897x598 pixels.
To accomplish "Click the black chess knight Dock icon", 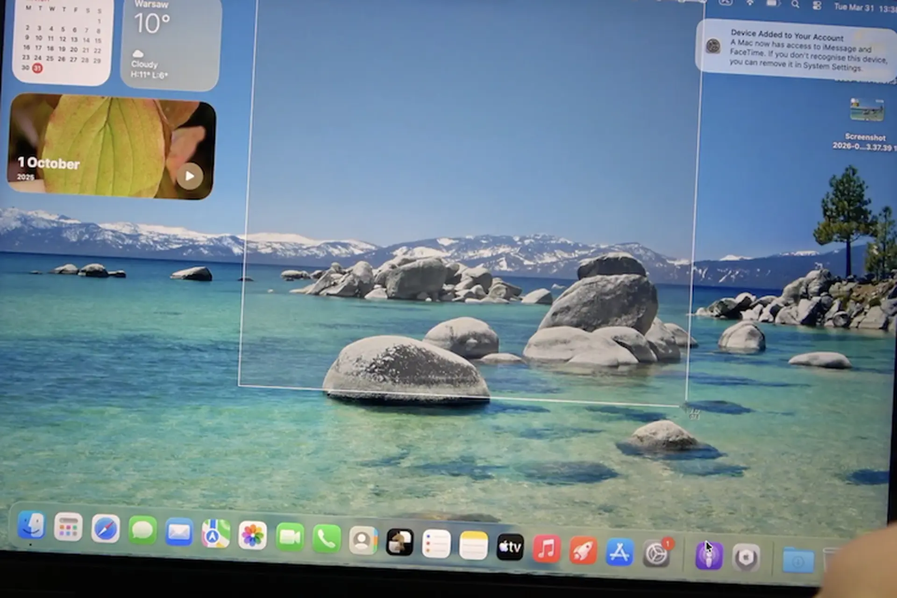I will pyautogui.click(x=399, y=542).
